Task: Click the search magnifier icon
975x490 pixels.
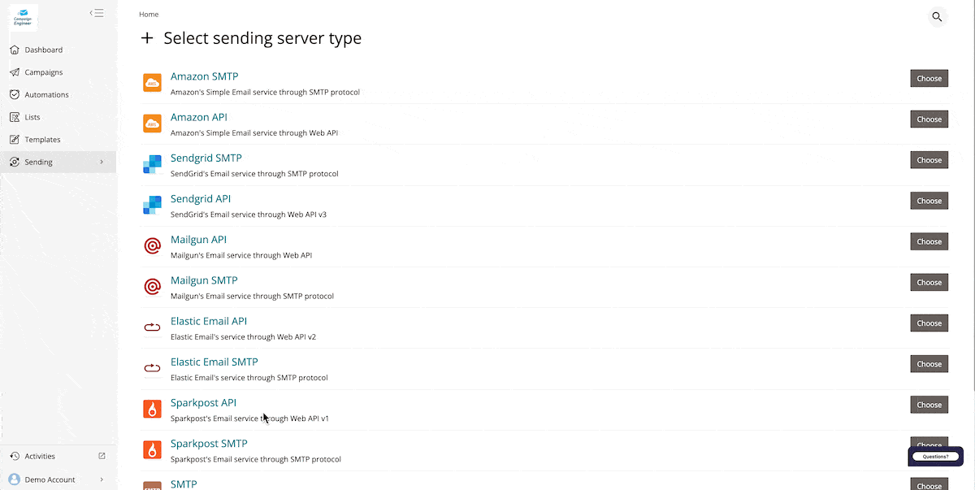Action: point(937,17)
